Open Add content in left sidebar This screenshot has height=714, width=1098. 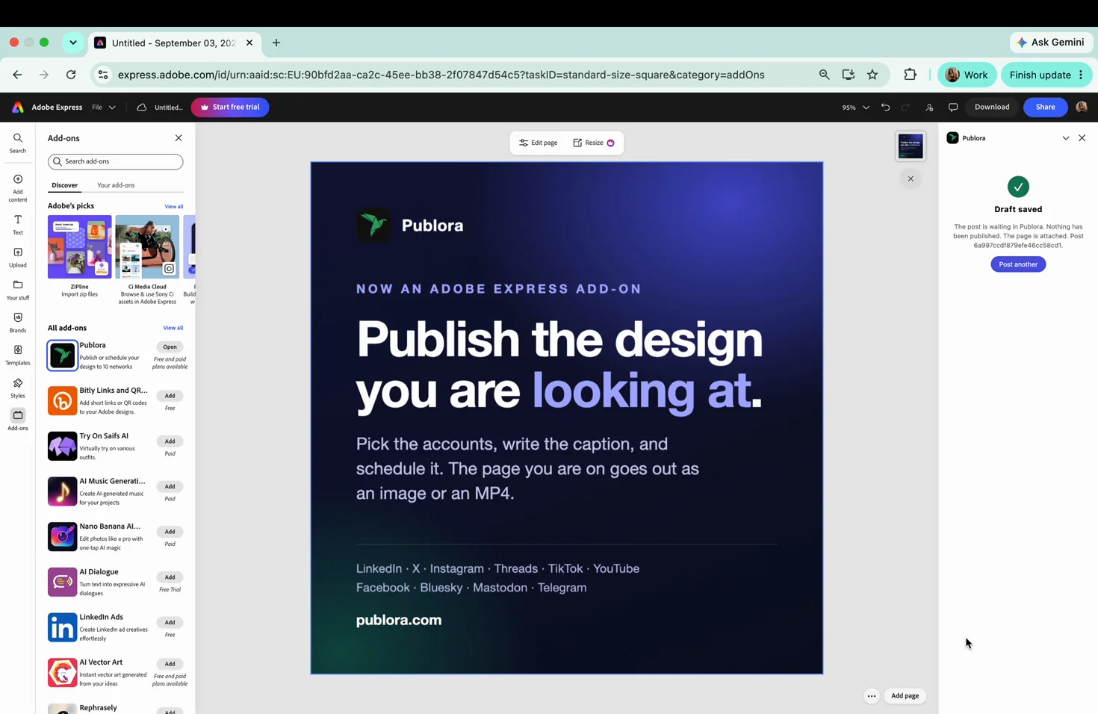tap(18, 187)
